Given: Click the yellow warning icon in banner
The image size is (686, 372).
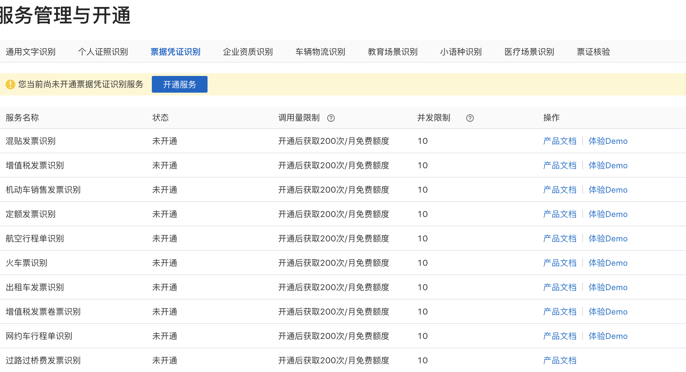Looking at the screenshot, I should (x=10, y=84).
